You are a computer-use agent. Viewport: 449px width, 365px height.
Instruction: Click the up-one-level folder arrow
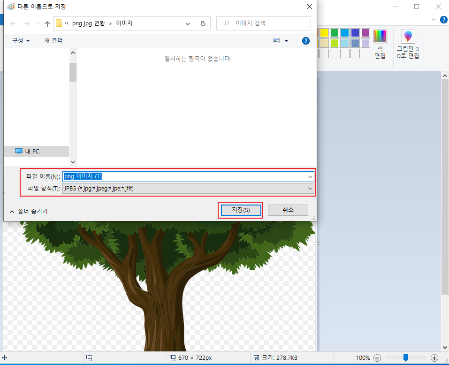[47, 23]
